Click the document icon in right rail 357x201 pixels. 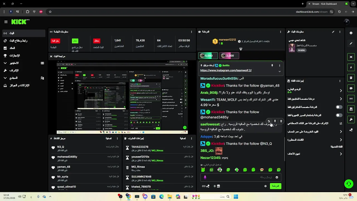point(351,78)
